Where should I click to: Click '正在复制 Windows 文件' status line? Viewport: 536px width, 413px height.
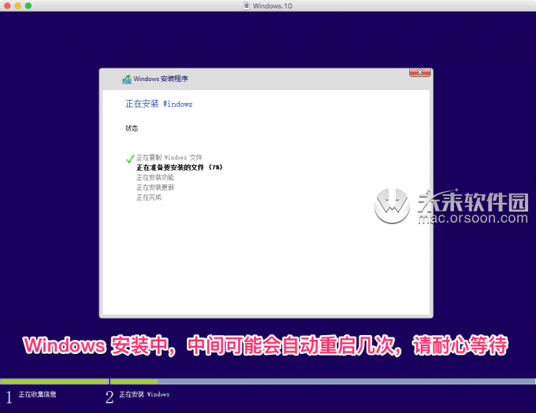click(169, 157)
